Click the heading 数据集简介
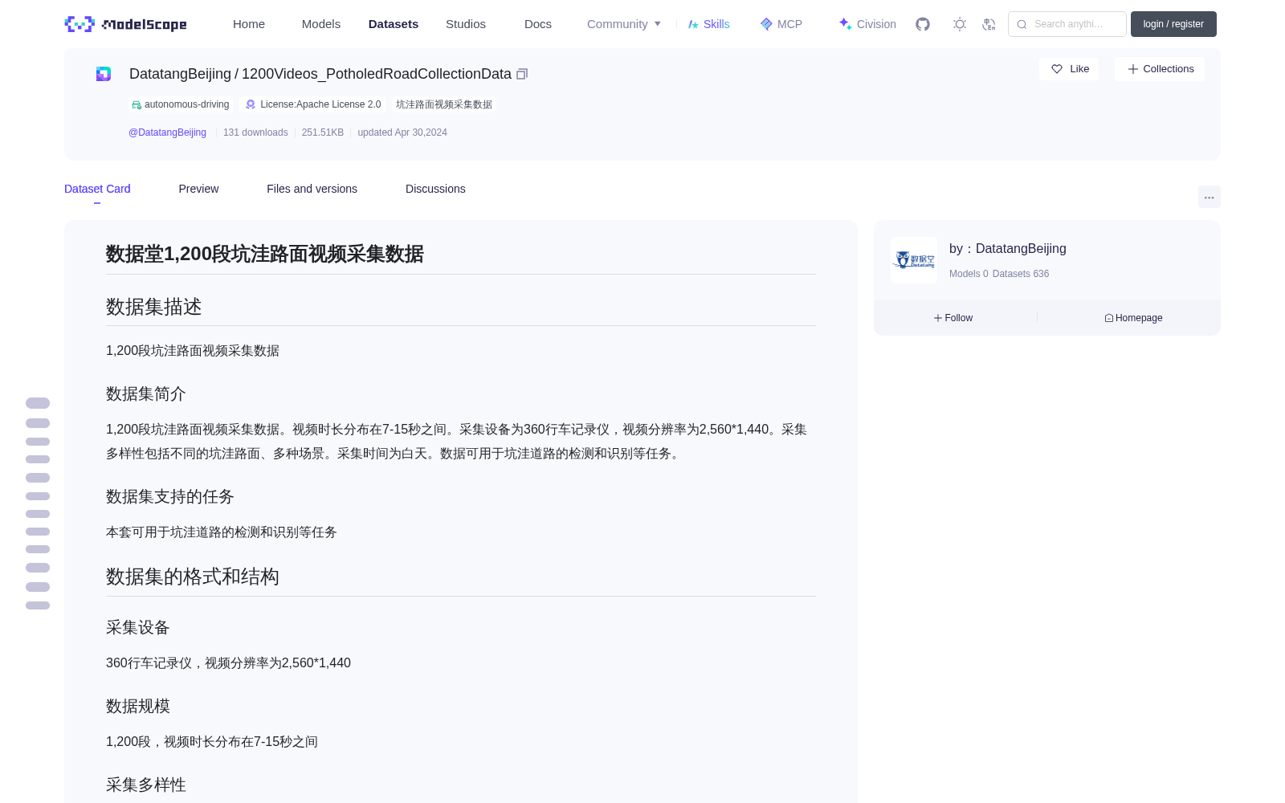 click(146, 393)
